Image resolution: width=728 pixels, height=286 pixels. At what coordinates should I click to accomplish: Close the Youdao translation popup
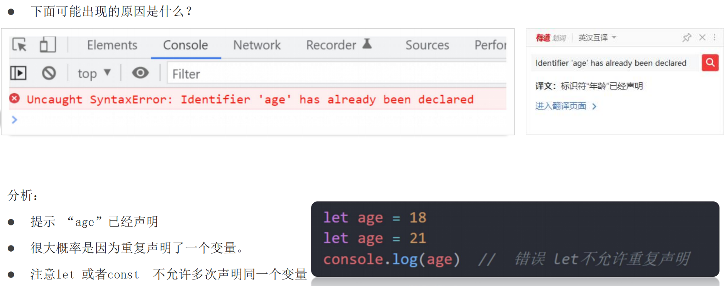[702, 37]
